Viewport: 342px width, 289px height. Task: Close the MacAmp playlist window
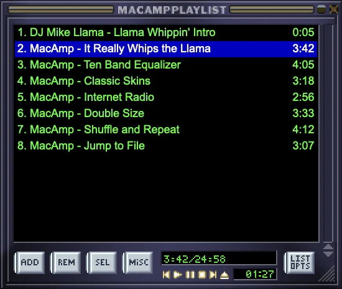pos(334,9)
